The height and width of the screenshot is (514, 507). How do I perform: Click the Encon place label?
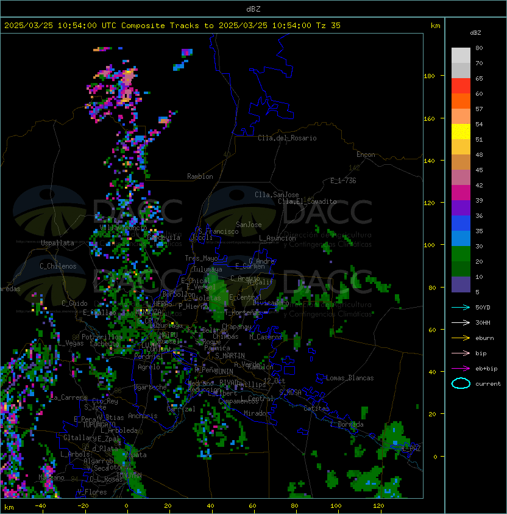coord(366,154)
